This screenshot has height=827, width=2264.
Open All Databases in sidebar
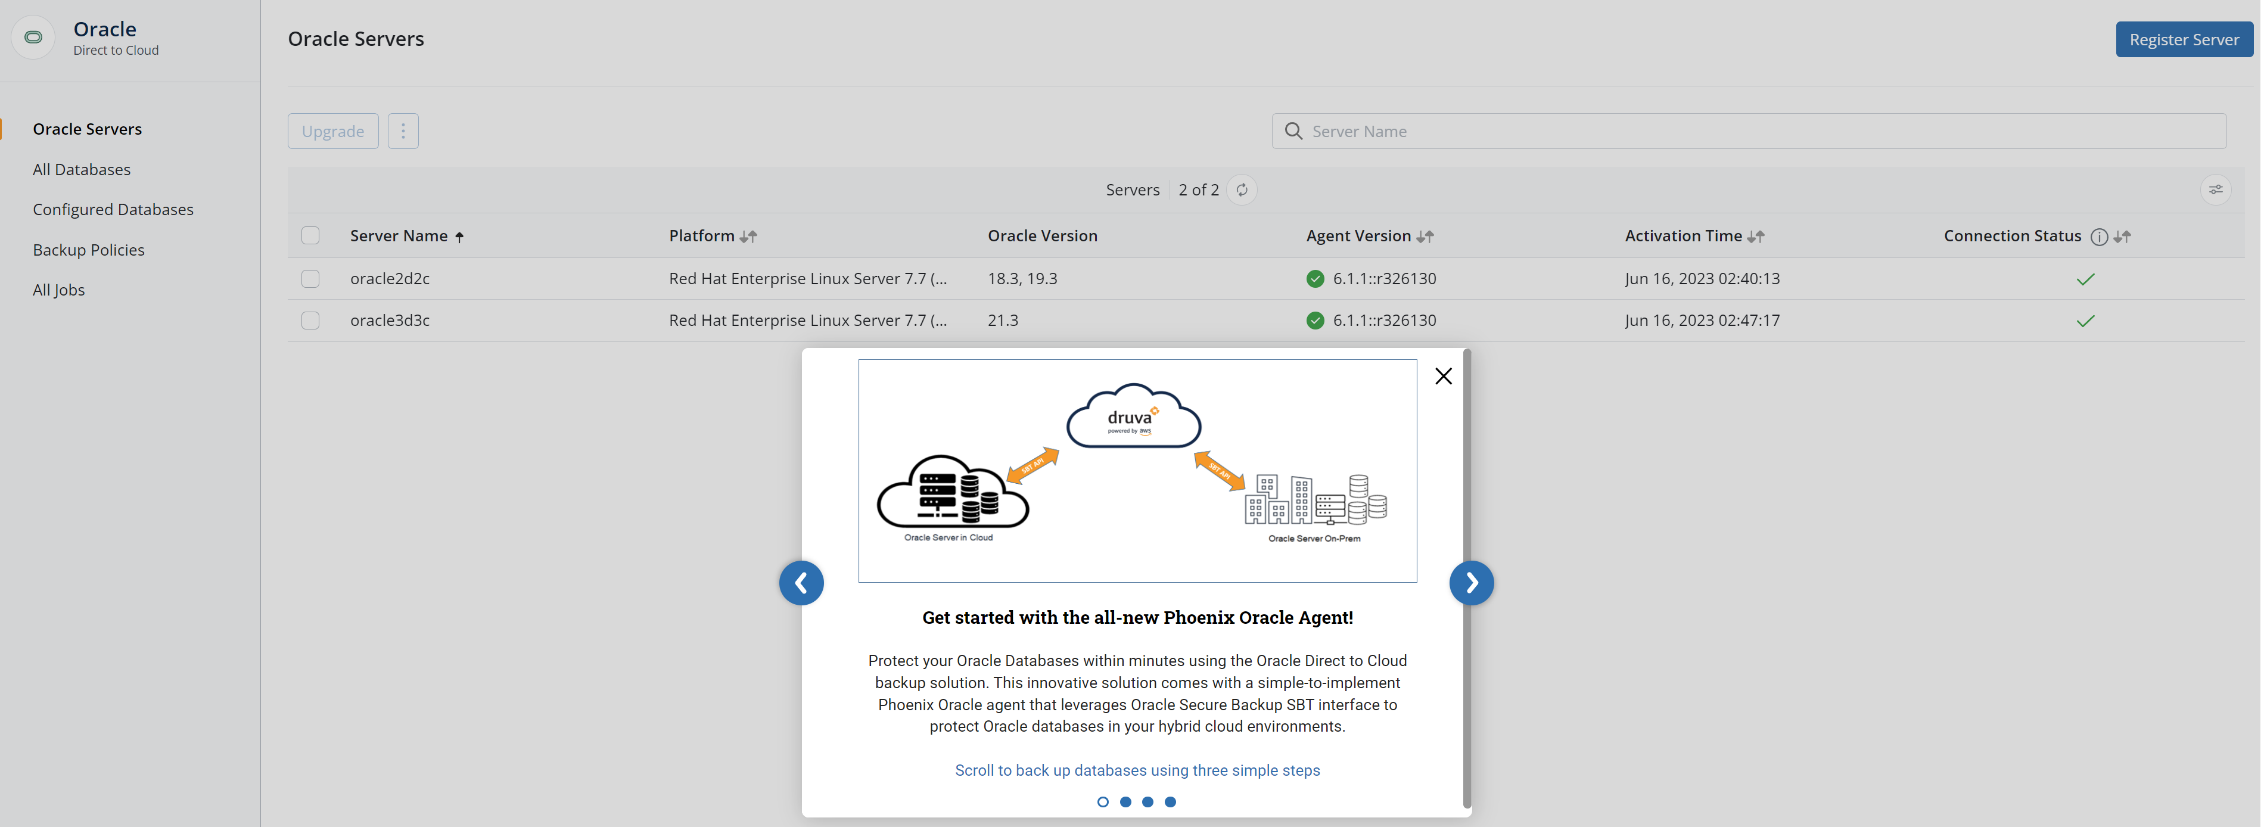point(82,170)
